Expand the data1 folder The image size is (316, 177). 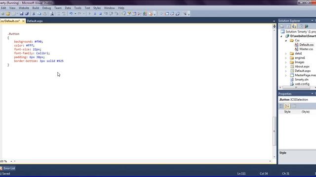[x=286, y=54]
